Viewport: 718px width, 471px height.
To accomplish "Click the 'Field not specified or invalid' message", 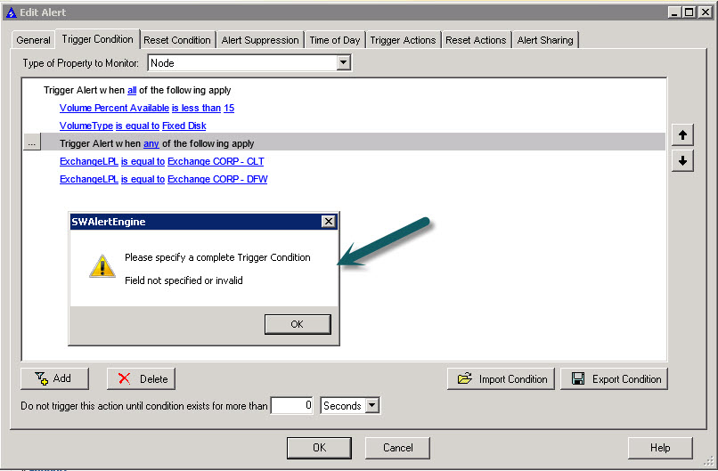I will tap(184, 280).
